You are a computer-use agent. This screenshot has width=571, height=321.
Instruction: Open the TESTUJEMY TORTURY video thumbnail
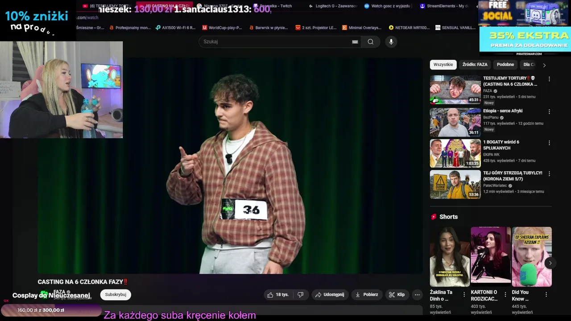pyautogui.click(x=455, y=90)
